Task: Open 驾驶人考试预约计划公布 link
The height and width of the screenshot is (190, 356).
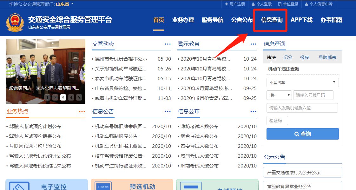Action: click(x=35, y=127)
